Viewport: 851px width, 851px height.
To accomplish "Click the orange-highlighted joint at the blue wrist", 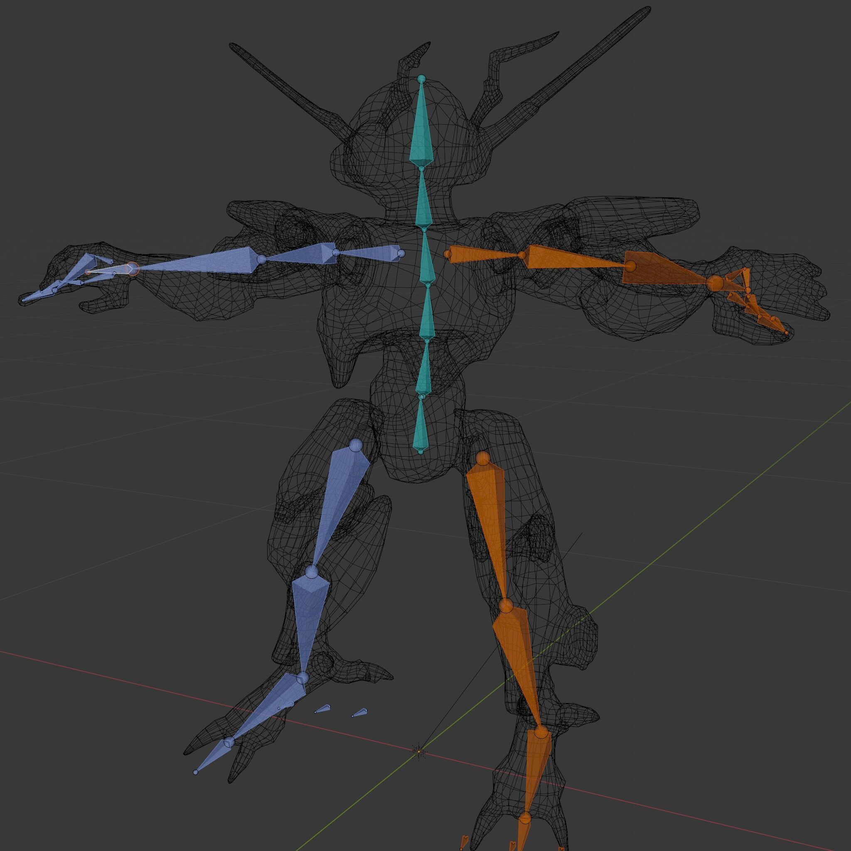I will coord(132,268).
